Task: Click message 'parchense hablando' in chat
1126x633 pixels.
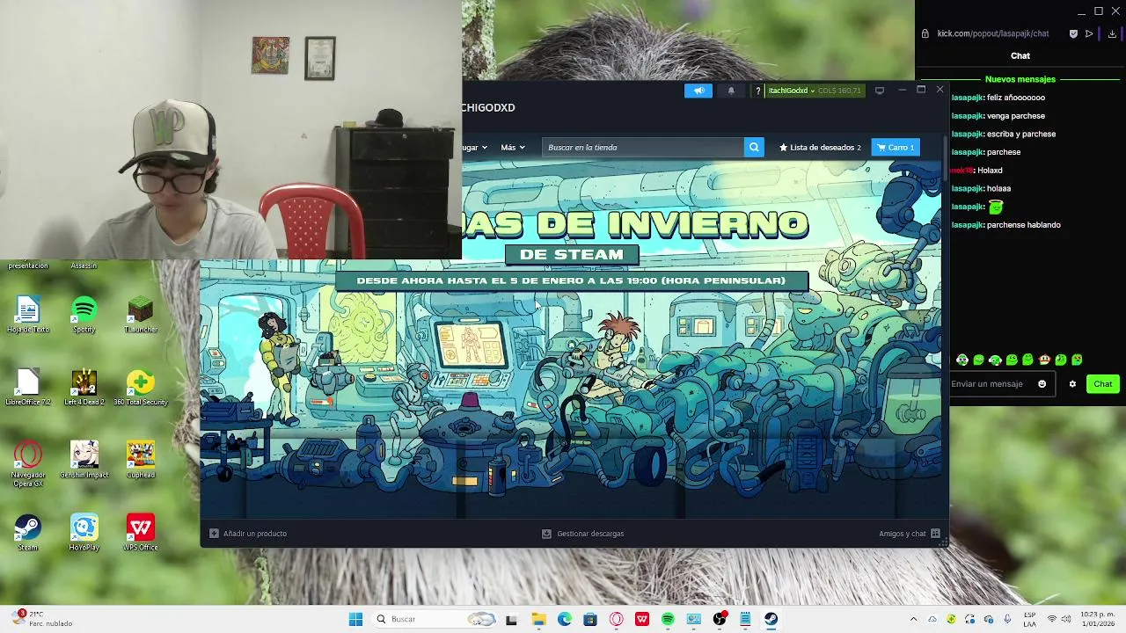Action: click(1024, 225)
